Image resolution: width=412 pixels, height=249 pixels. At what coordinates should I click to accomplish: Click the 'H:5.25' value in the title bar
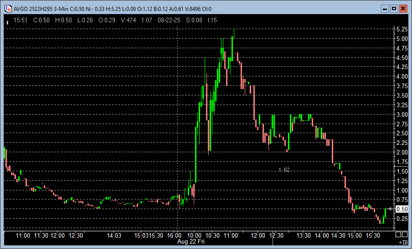point(113,9)
